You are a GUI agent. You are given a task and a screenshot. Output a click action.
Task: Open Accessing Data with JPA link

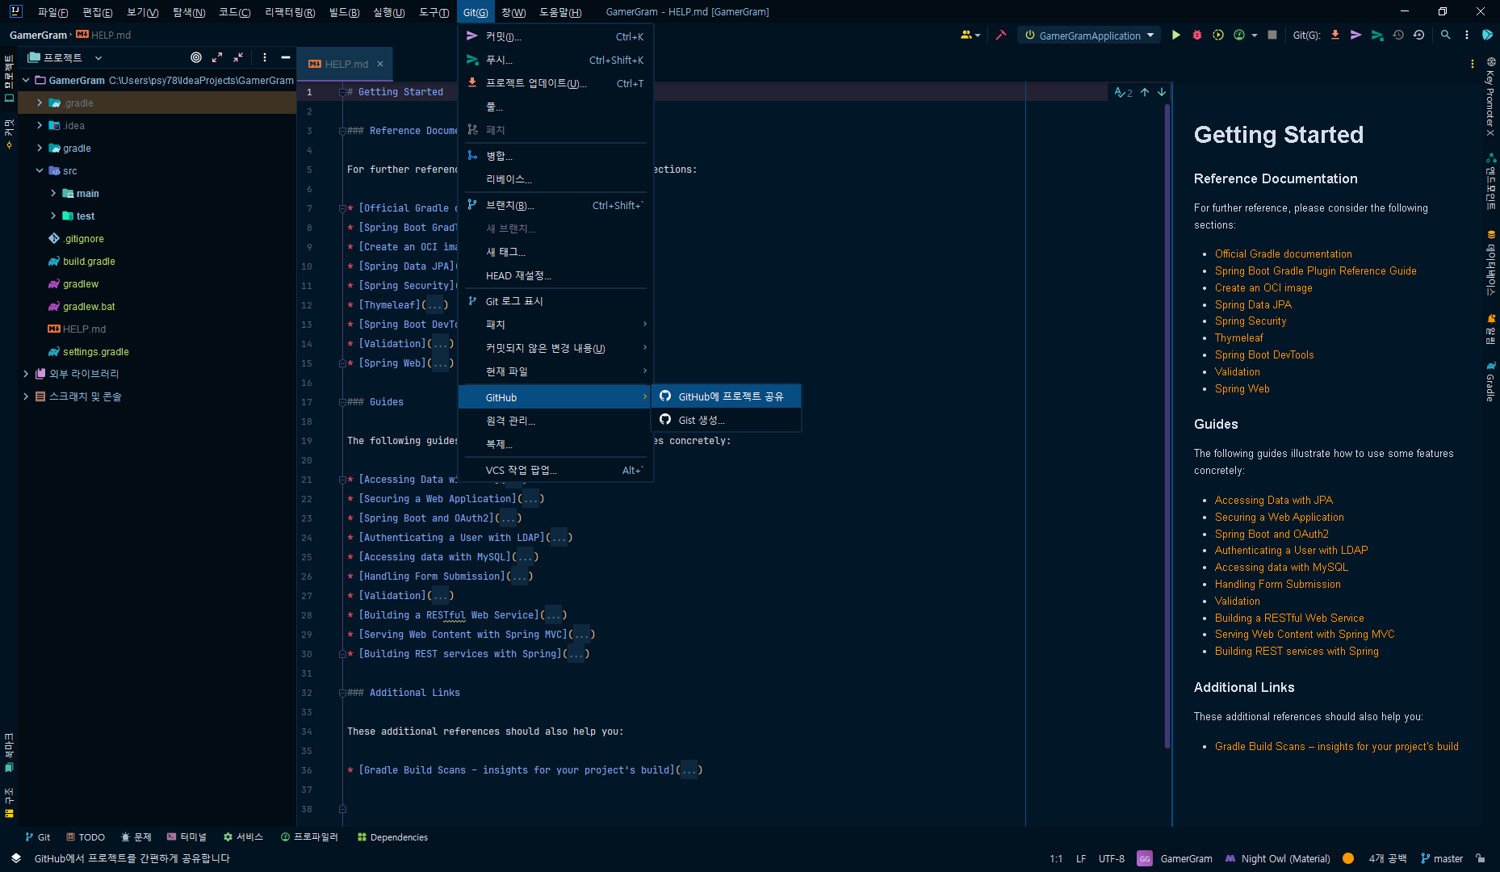[1273, 500]
